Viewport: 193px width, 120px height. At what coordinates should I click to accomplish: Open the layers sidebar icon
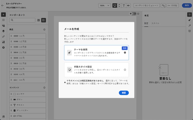click(x=3, y=31)
